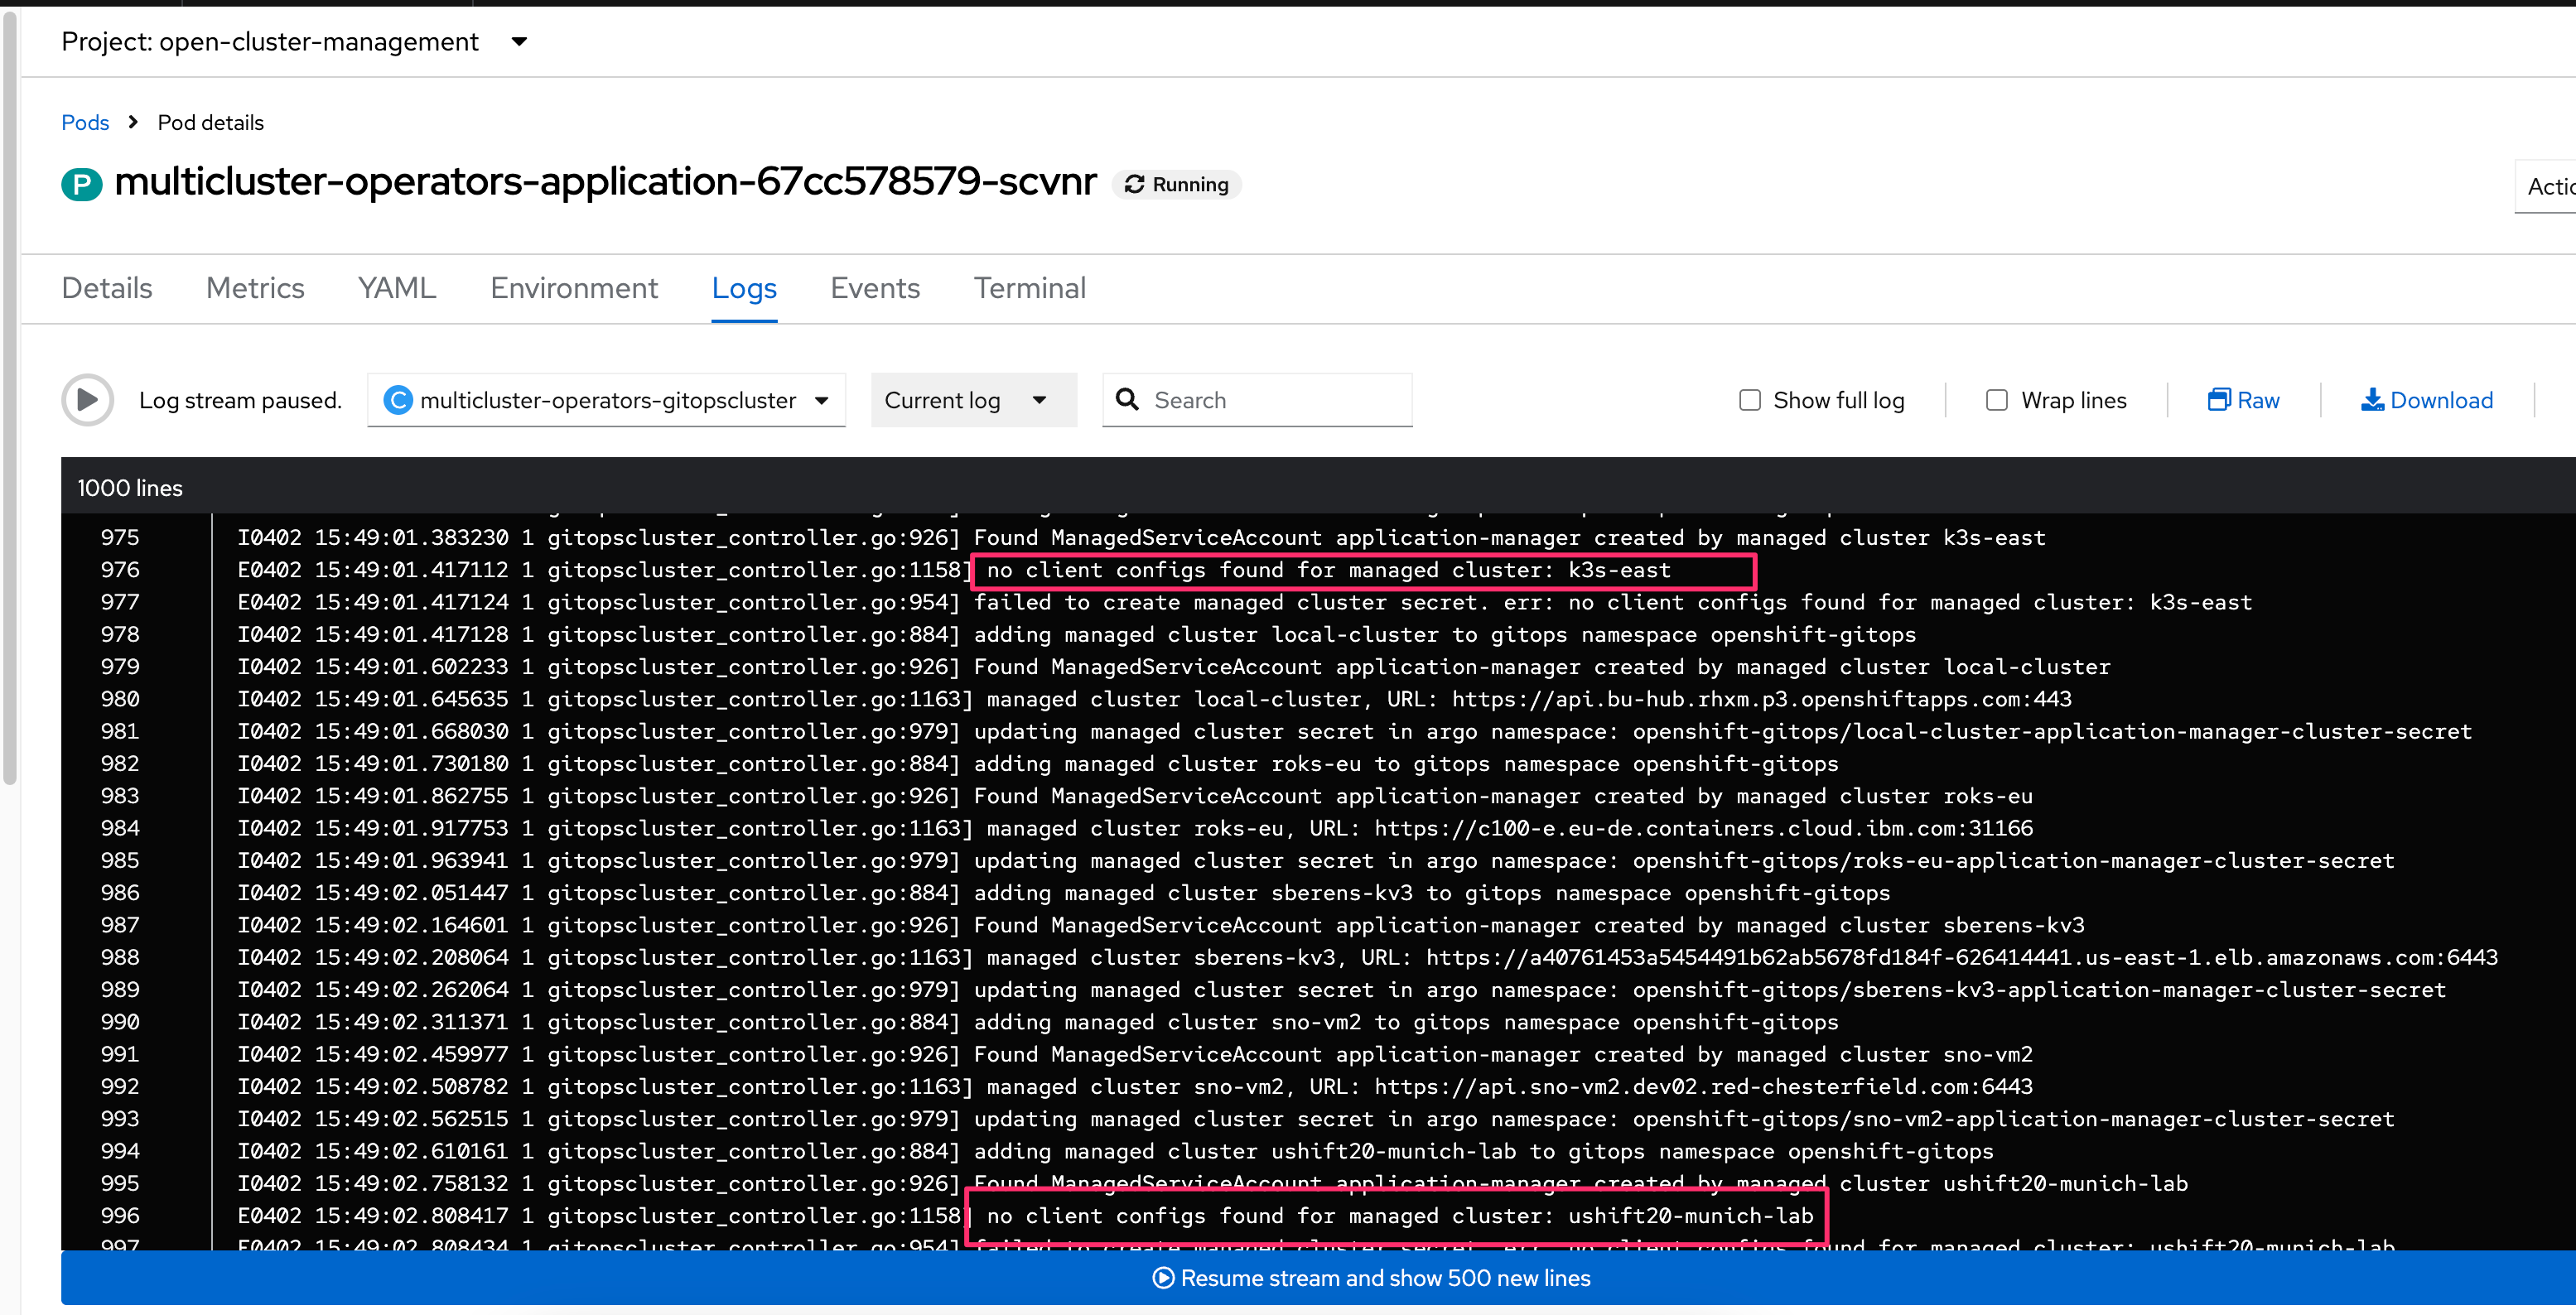Expand the multicluster-operators-gitopscluster container dropdown
Viewport: 2576px width, 1315px height.
(606, 400)
